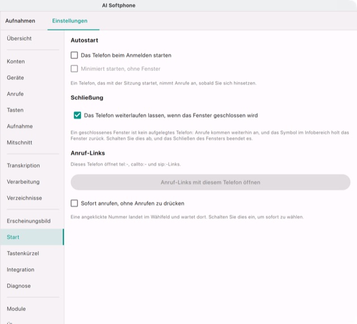The height and width of the screenshot is (324, 357).
Task: Click the Schließung heading
Action: tap(87, 98)
